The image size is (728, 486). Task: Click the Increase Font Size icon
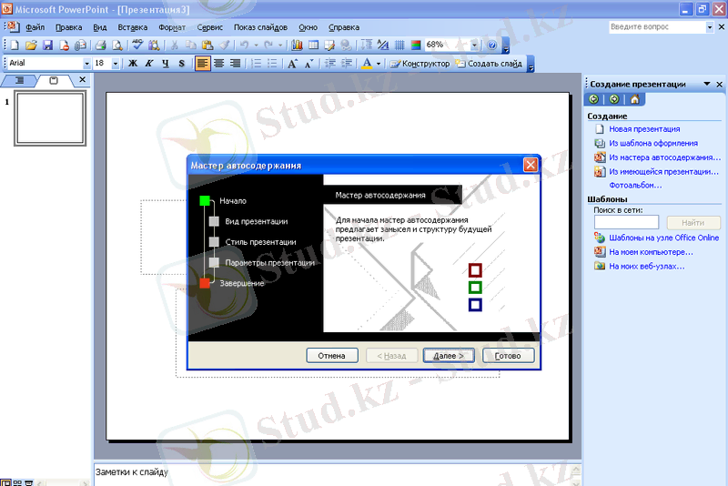pos(292,64)
